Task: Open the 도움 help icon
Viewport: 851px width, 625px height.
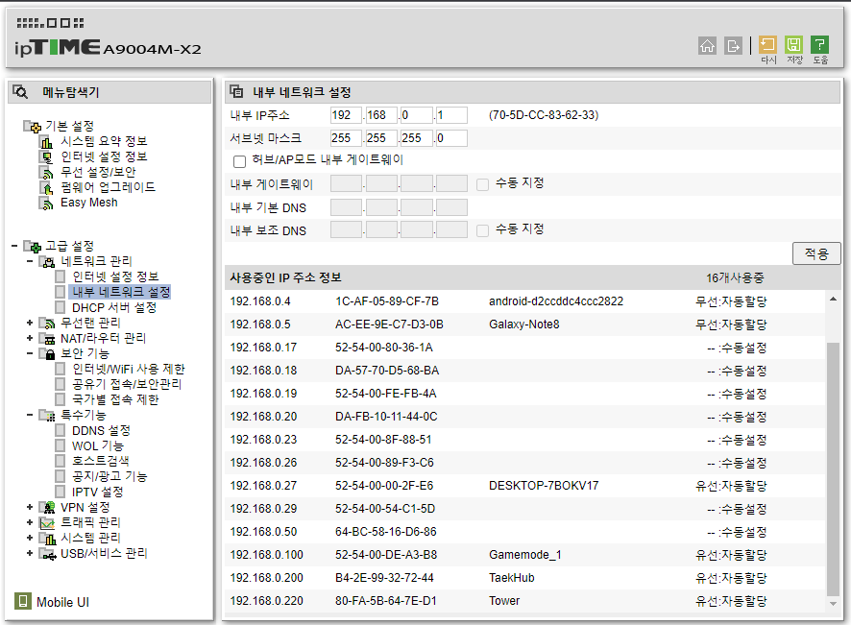Action: click(x=819, y=44)
